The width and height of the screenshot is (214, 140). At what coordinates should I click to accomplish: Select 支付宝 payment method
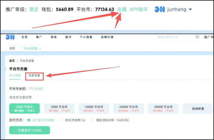pyautogui.click(x=29, y=120)
